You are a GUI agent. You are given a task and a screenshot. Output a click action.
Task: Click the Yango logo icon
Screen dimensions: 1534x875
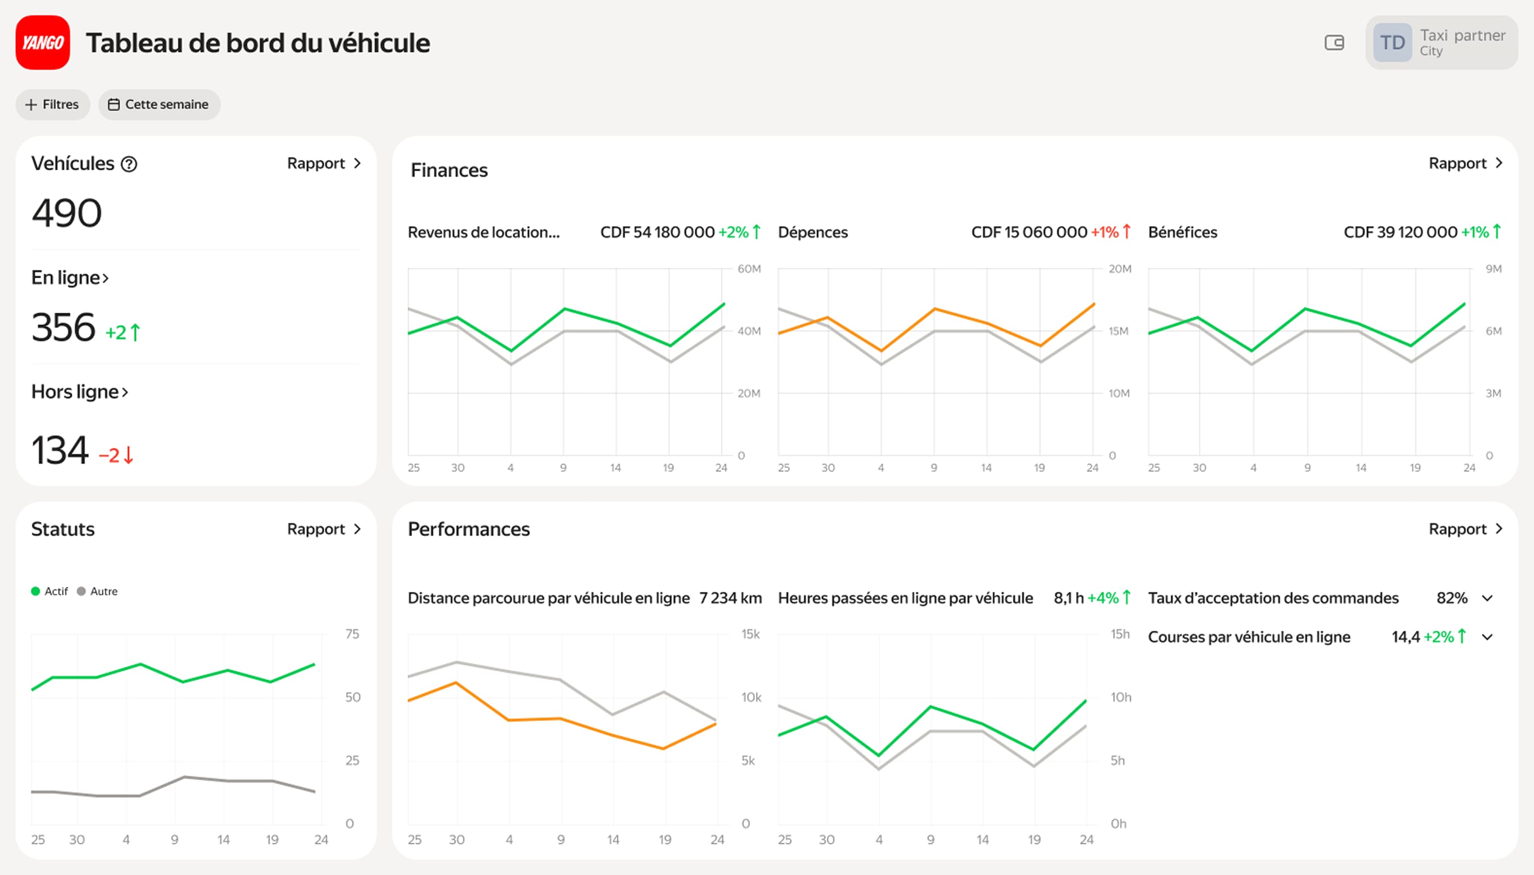click(42, 43)
